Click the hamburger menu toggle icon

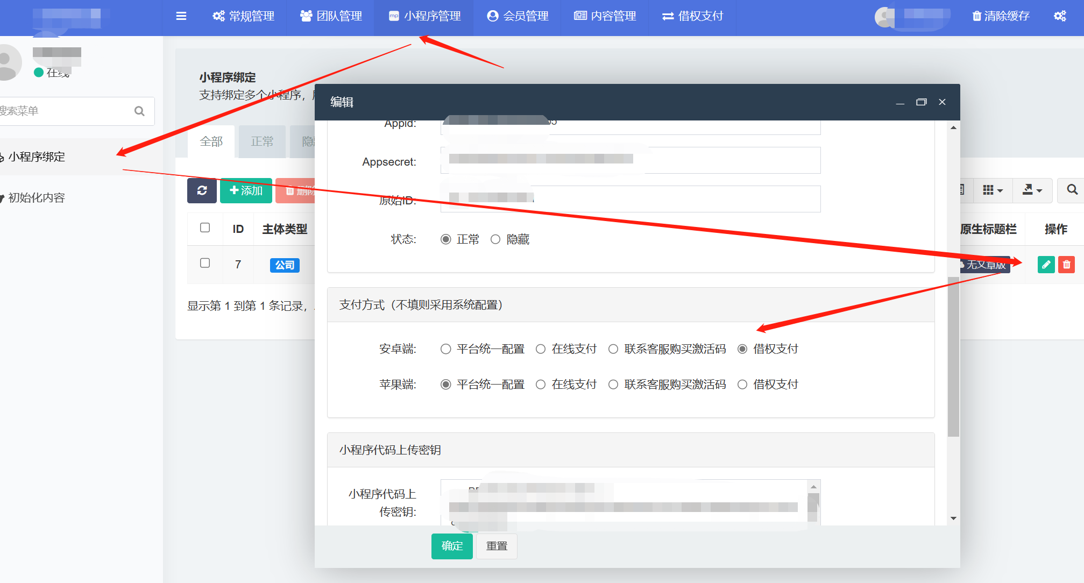tap(181, 16)
